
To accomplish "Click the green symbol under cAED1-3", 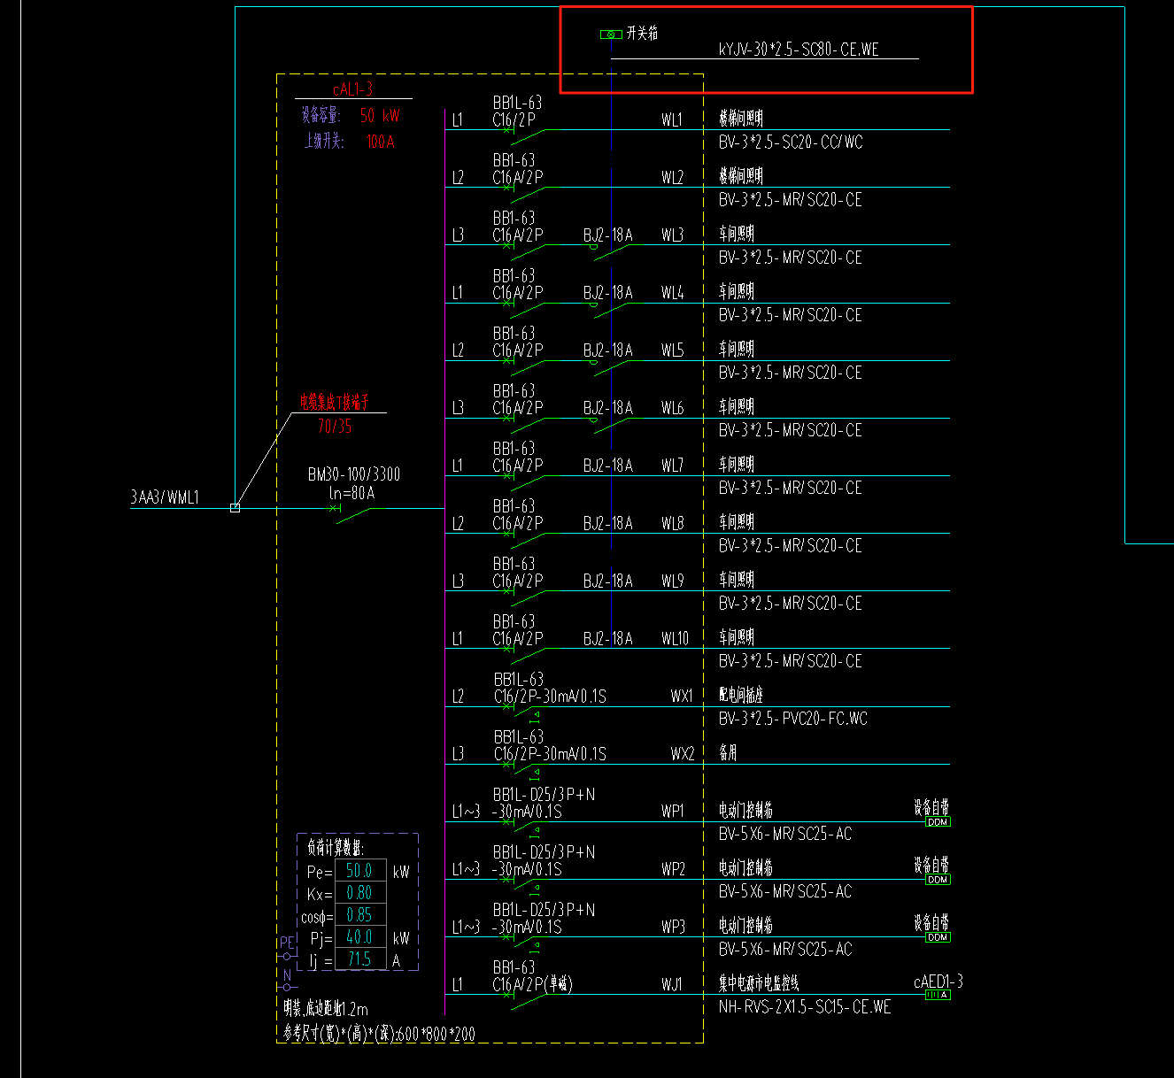I will [x=938, y=995].
